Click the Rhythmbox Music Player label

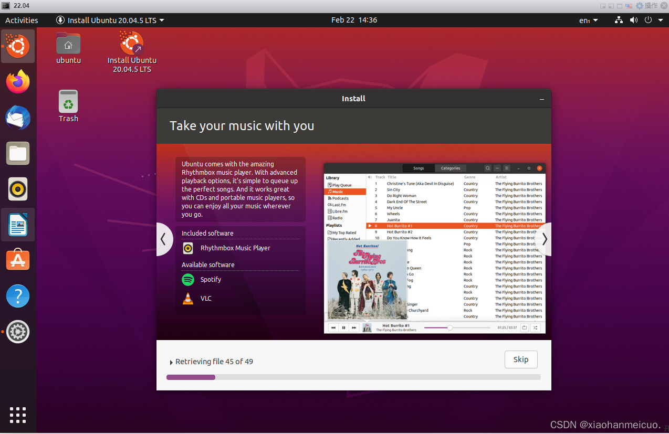coord(235,248)
